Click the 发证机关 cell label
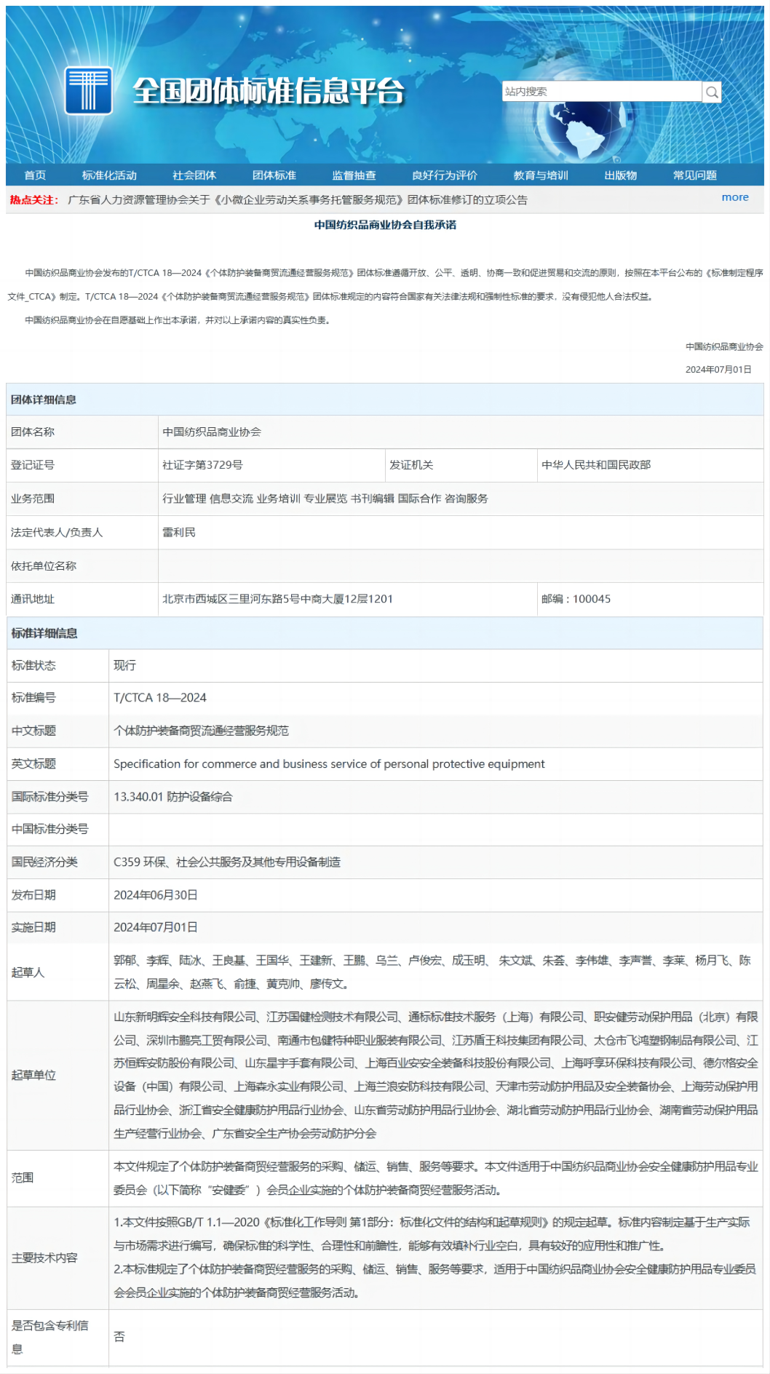Image resolution: width=770 pixels, height=1374 pixels. point(411,465)
